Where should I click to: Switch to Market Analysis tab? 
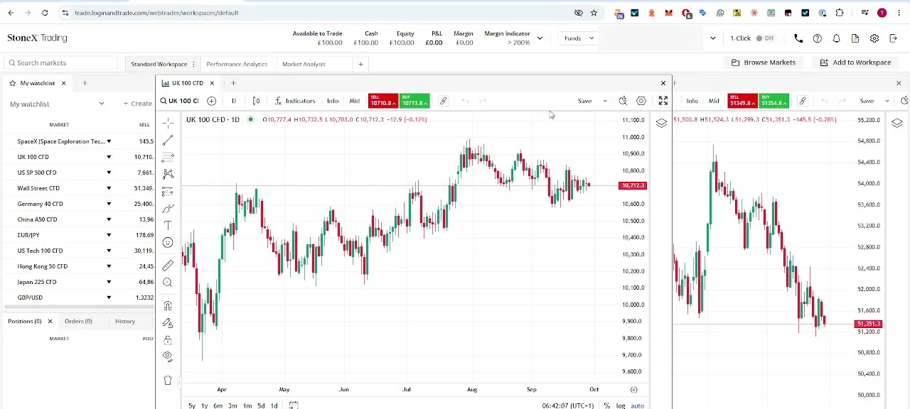(304, 64)
